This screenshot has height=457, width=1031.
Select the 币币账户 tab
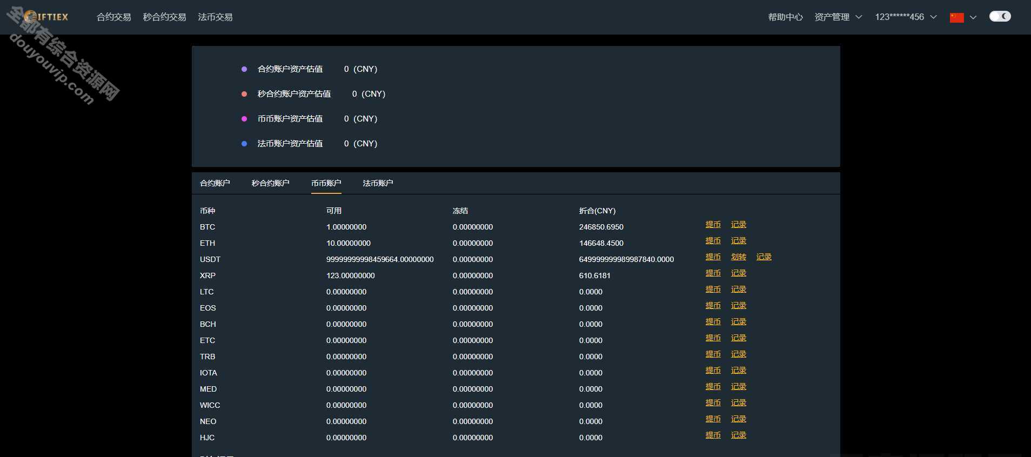coord(326,183)
